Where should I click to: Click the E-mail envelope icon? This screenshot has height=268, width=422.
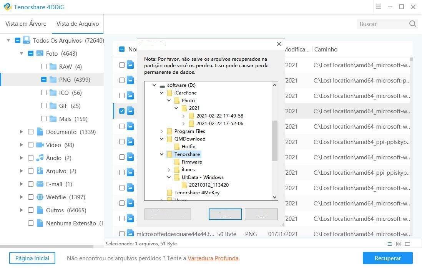40,184
